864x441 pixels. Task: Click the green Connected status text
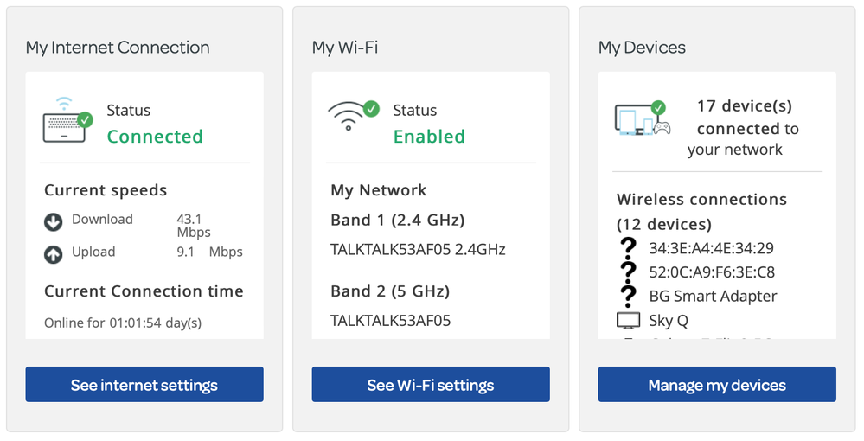click(155, 137)
